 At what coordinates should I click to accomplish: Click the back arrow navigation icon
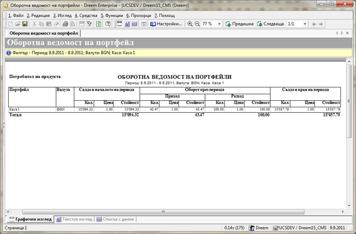pyautogui.click(x=314, y=24)
